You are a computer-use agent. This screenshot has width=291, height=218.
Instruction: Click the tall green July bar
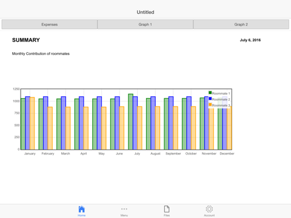click(130, 122)
